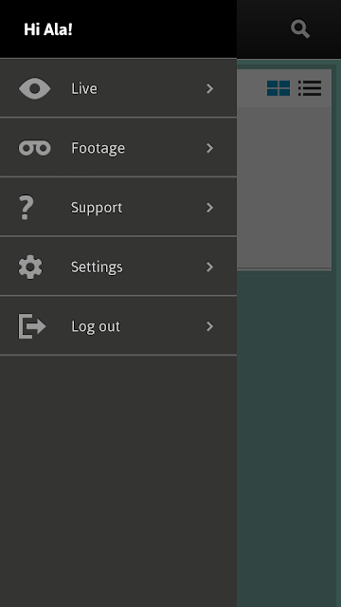Tap the dimmed camera panel behind menu
This screenshot has width=341, height=607.
tap(284, 188)
